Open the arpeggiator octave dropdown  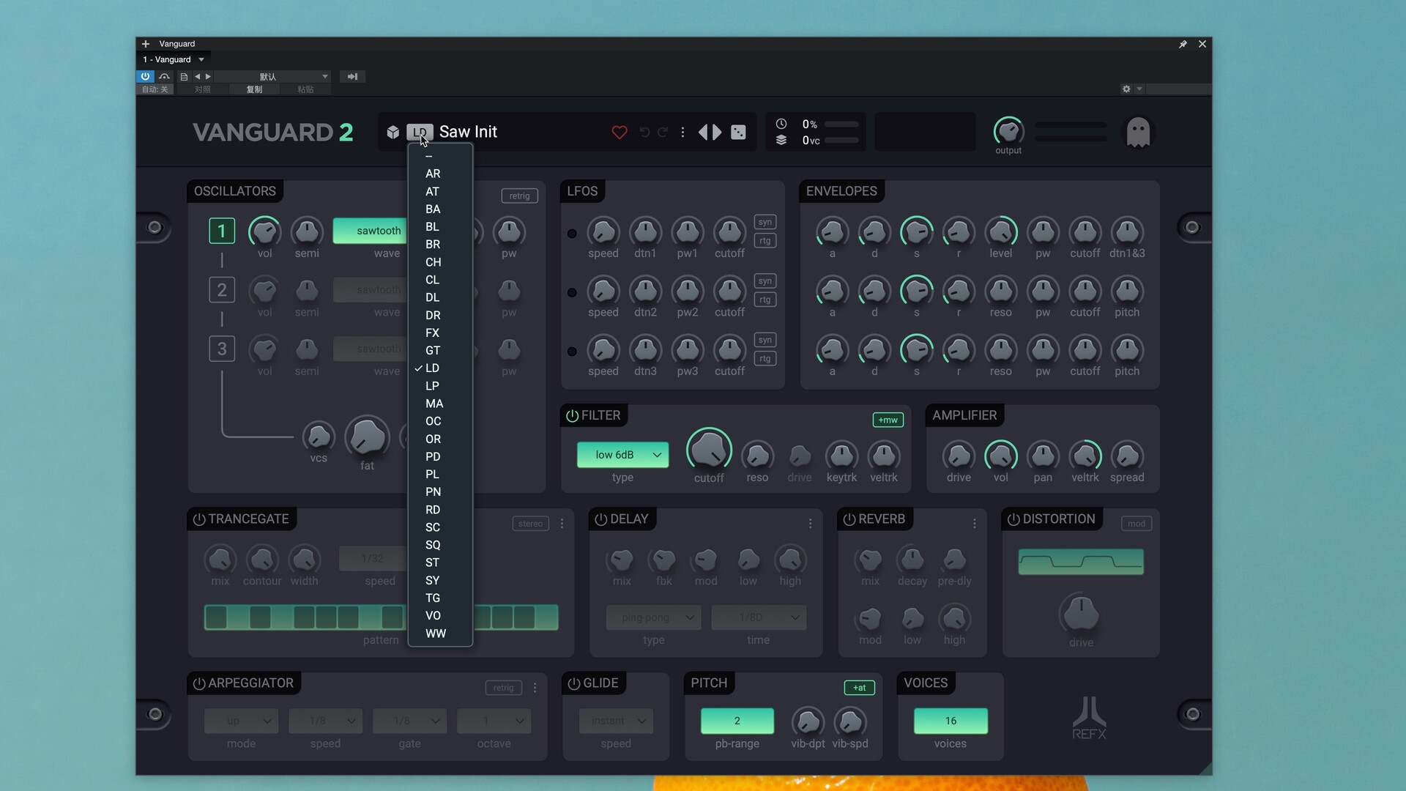tap(494, 721)
